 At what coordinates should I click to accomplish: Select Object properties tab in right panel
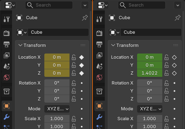coord(99,106)
